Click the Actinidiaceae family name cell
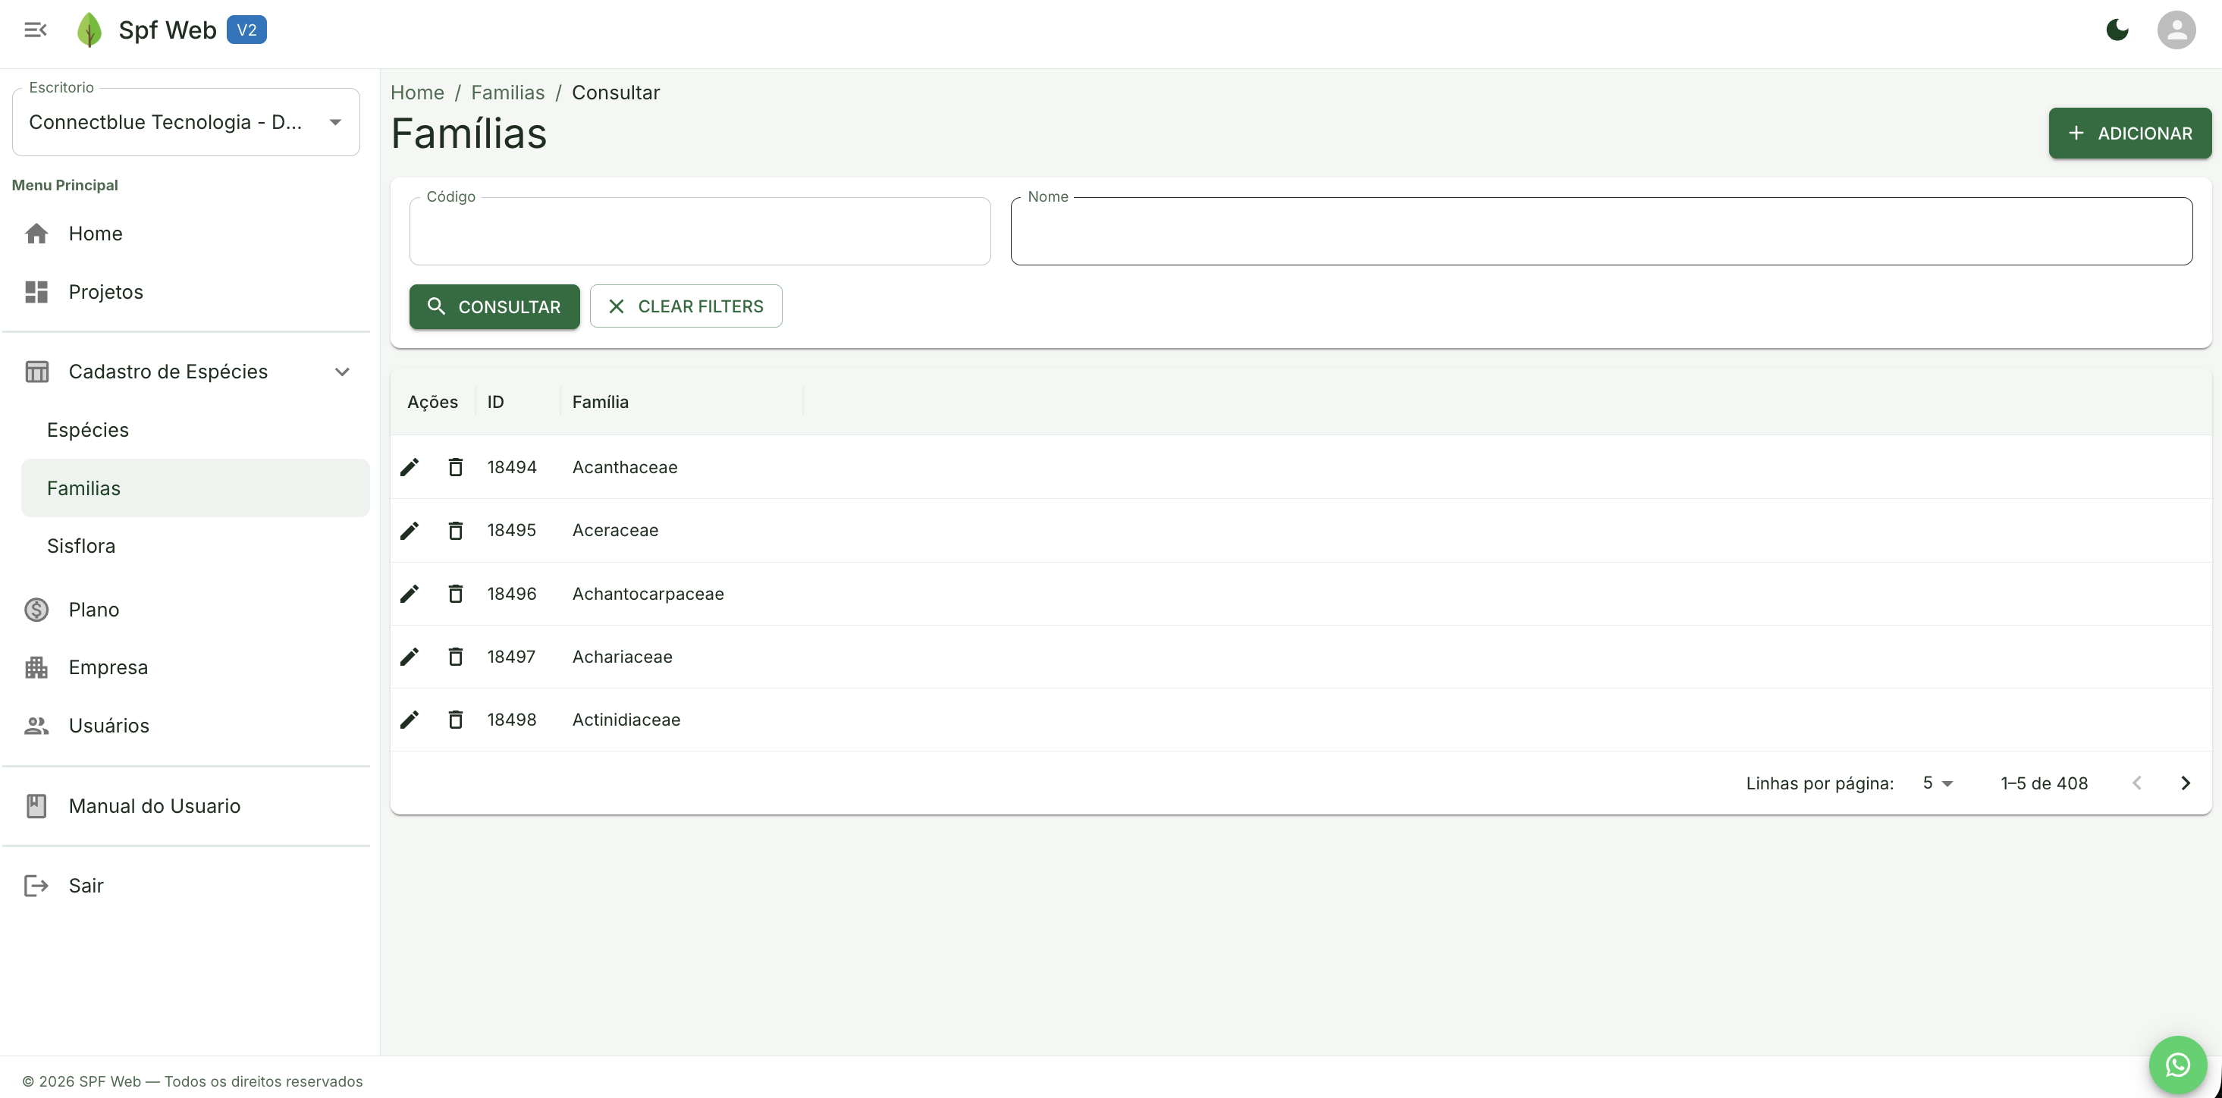This screenshot has height=1098, width=2222. coord(626,720)
